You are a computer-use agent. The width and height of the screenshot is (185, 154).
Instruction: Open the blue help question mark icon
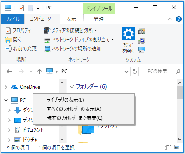point(179,19)
